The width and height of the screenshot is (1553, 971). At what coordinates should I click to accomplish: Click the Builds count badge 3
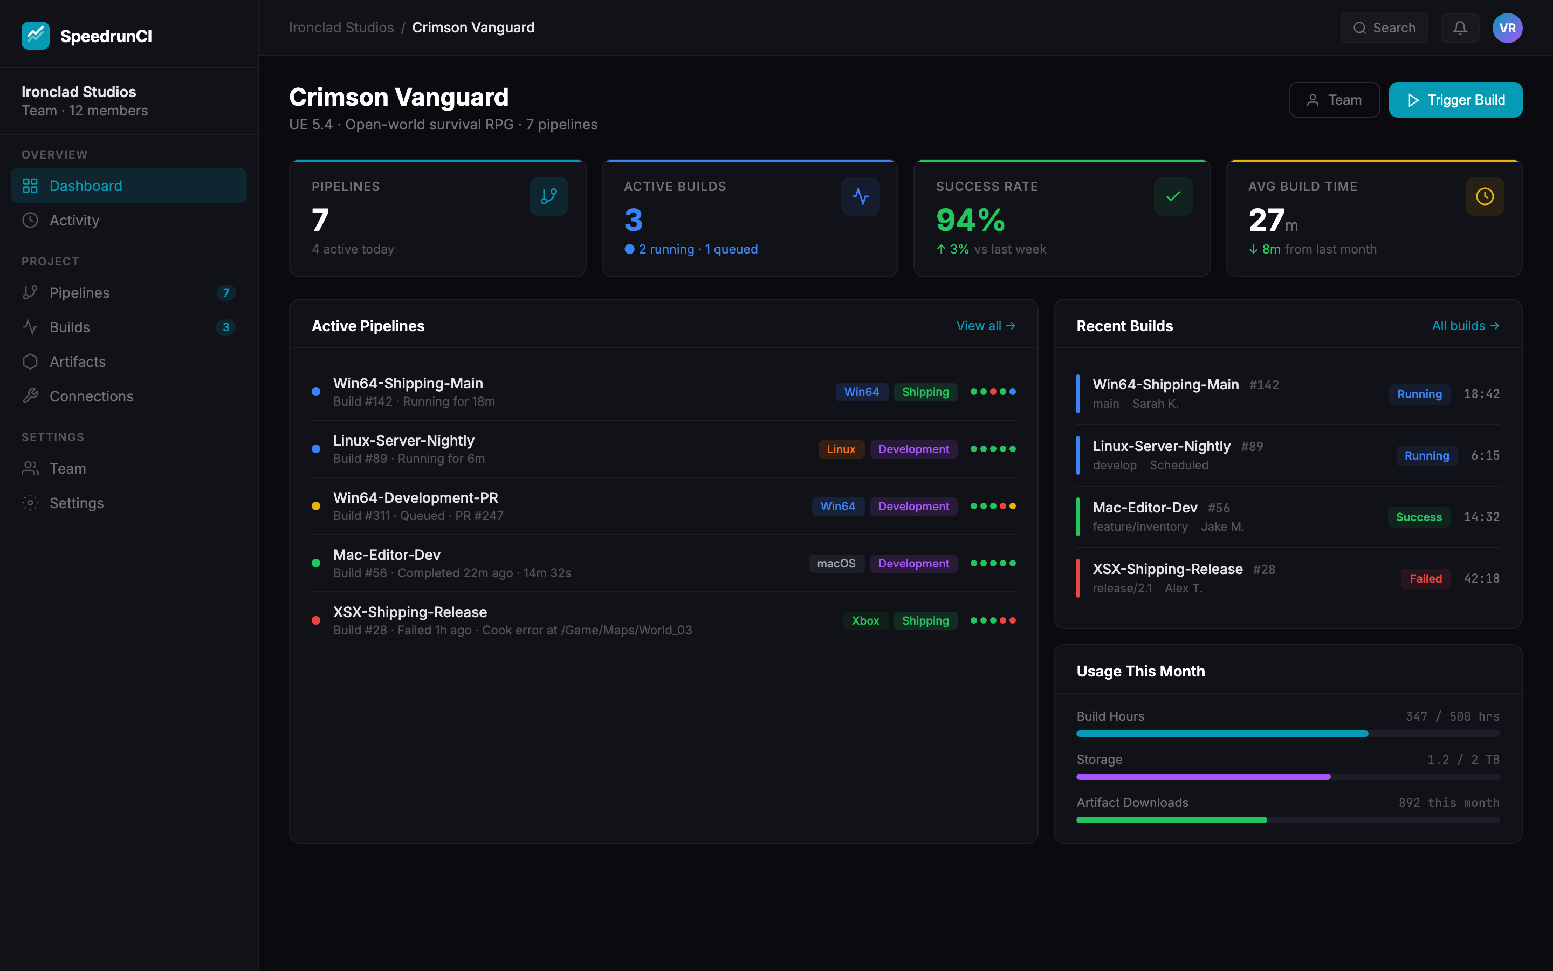click(x=226, y=327)
